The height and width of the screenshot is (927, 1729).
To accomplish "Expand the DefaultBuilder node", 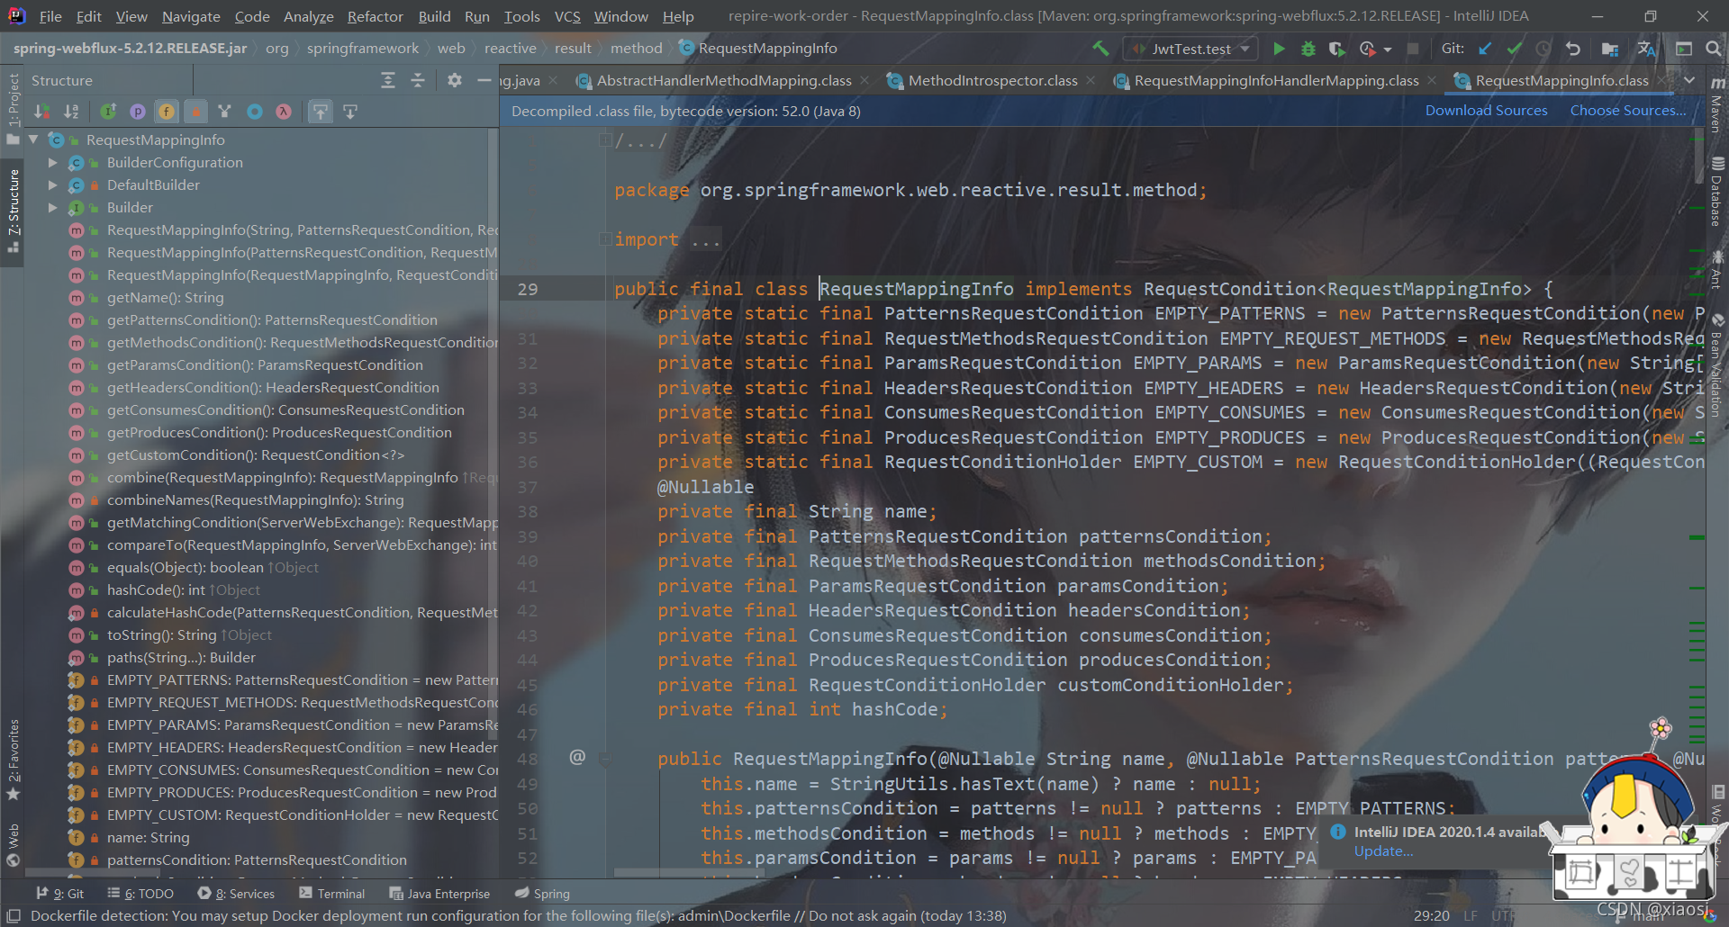I will coord(53,185).
